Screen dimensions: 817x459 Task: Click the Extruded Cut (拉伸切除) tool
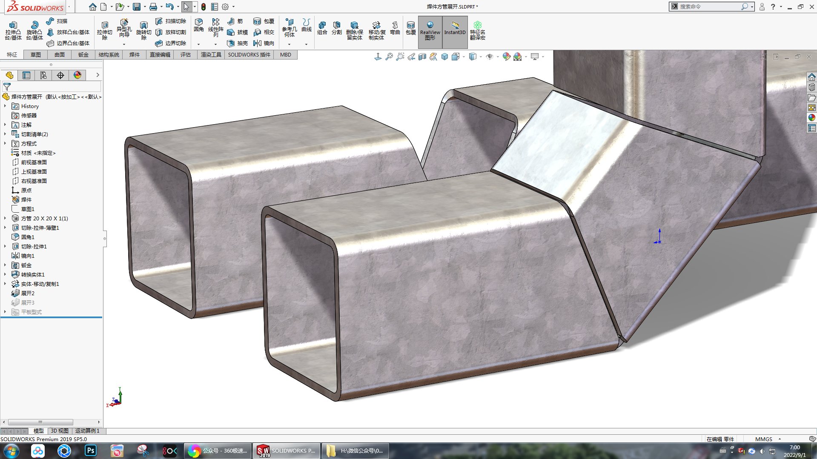104,30
